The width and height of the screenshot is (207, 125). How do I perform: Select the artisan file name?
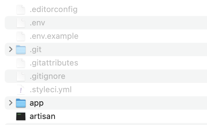point(42,116)
